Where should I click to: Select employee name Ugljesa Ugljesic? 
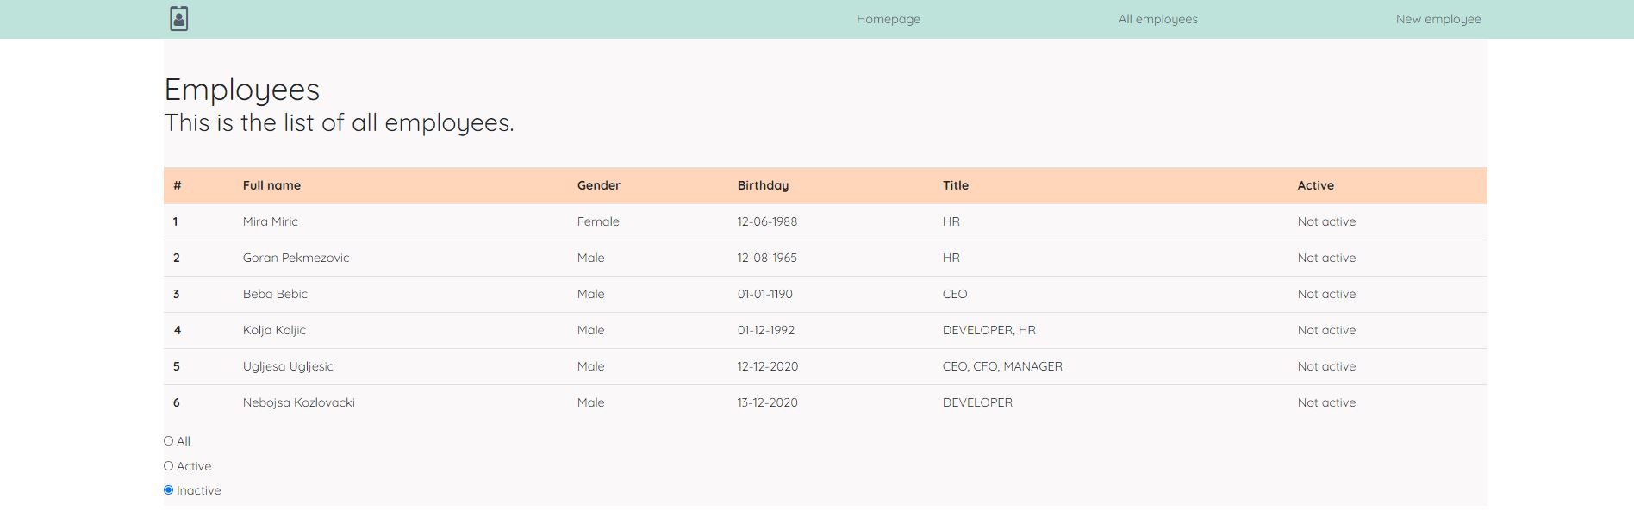click(288, 366)
